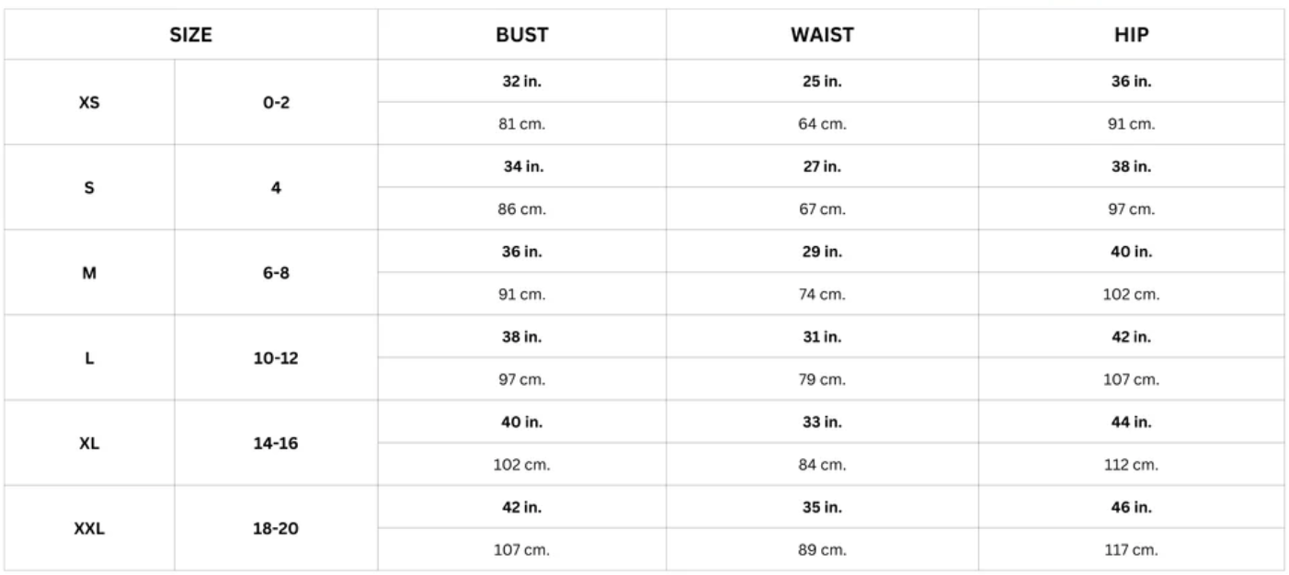Click the HIP column header
The image size is (1289, 575).
(x=1131, y=35)
